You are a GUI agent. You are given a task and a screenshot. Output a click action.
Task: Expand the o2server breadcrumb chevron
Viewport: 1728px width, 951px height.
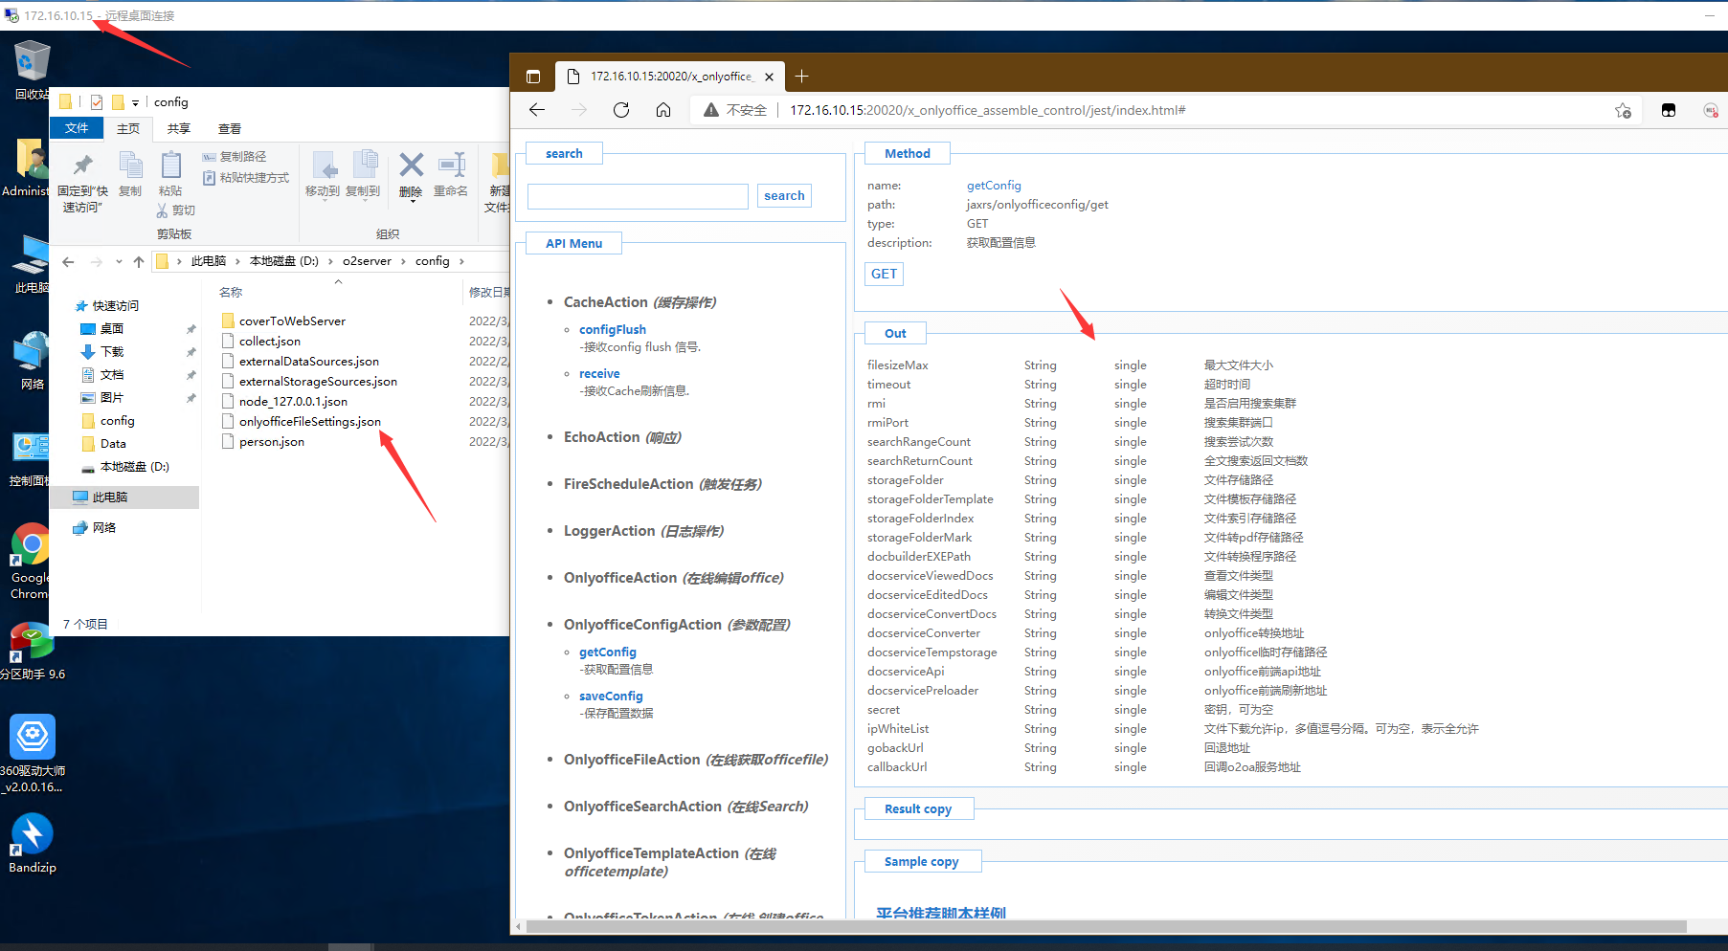pyautogui.click(x=404, y=261)
